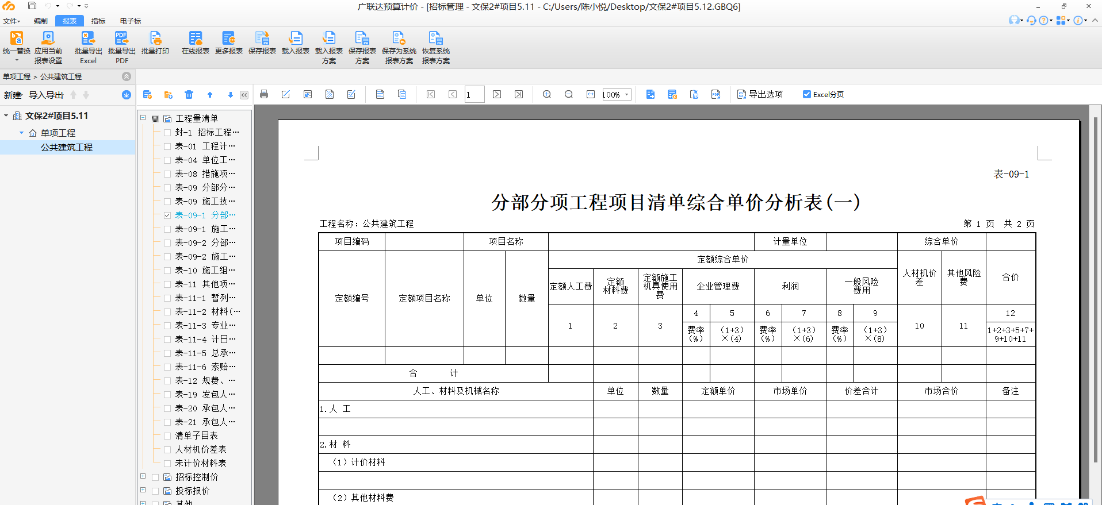Screen dimensions: 1102x505
Task: Collapse the breadcrumb panel with up chevron
Action: (x=127, y=76)
